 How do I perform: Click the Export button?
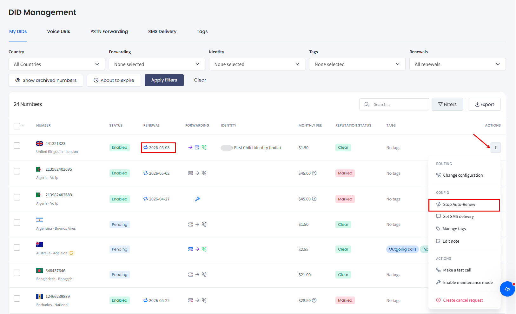click(x=485, y=104)
